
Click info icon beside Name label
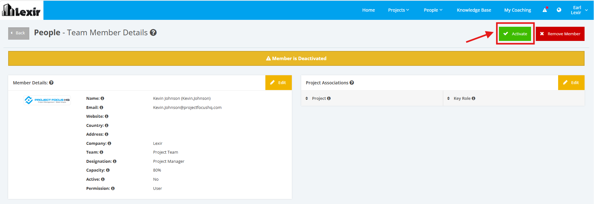pos(102,98)
